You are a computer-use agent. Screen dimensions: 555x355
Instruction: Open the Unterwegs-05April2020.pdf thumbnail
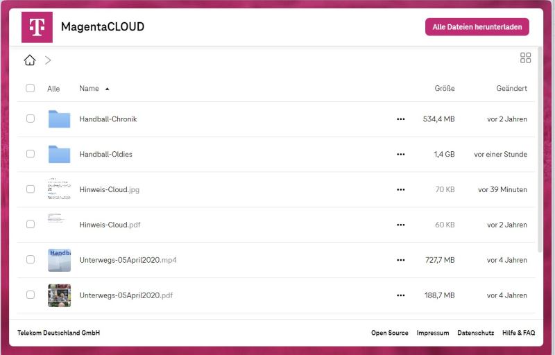coord(59,295)
